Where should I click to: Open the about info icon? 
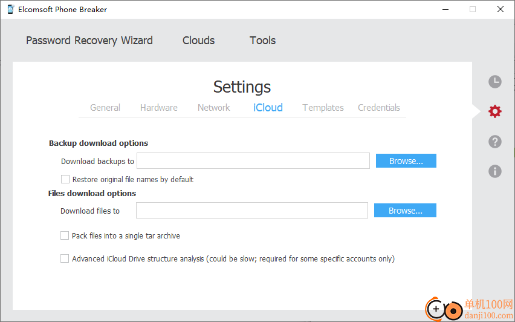point(494,171)
